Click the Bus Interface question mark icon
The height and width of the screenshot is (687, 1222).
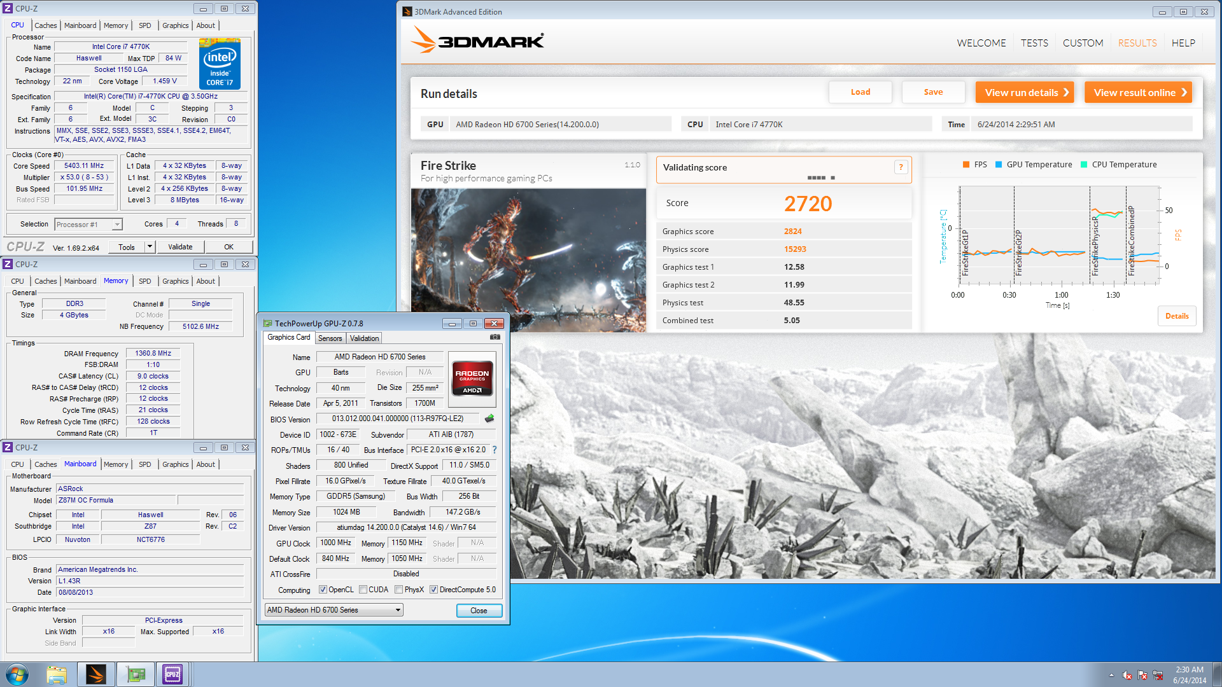tap(495, 450)
